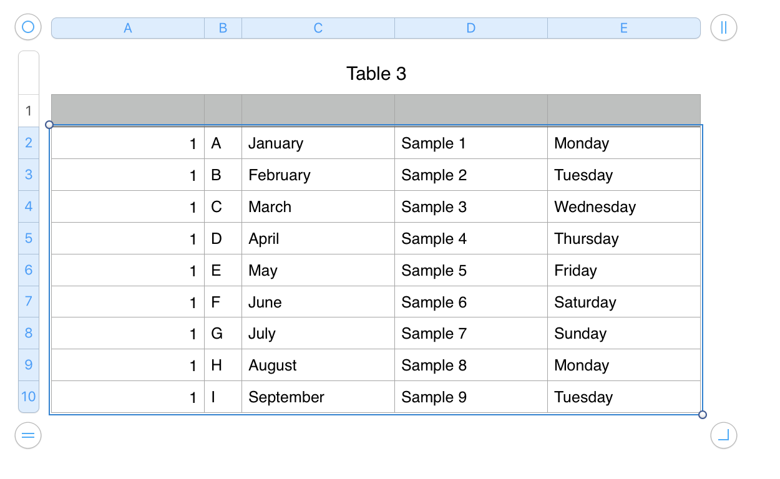Click the table select circle handle at top-left
Image resolution: width=780 pixels, height=479 pixels.
(27, 27)
